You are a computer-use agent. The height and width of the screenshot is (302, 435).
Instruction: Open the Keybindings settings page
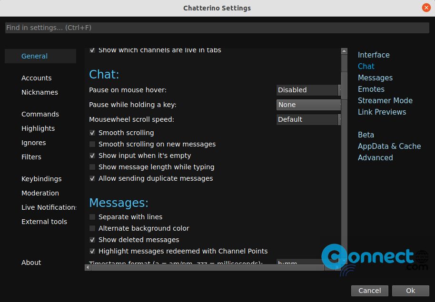pos(41,179)
